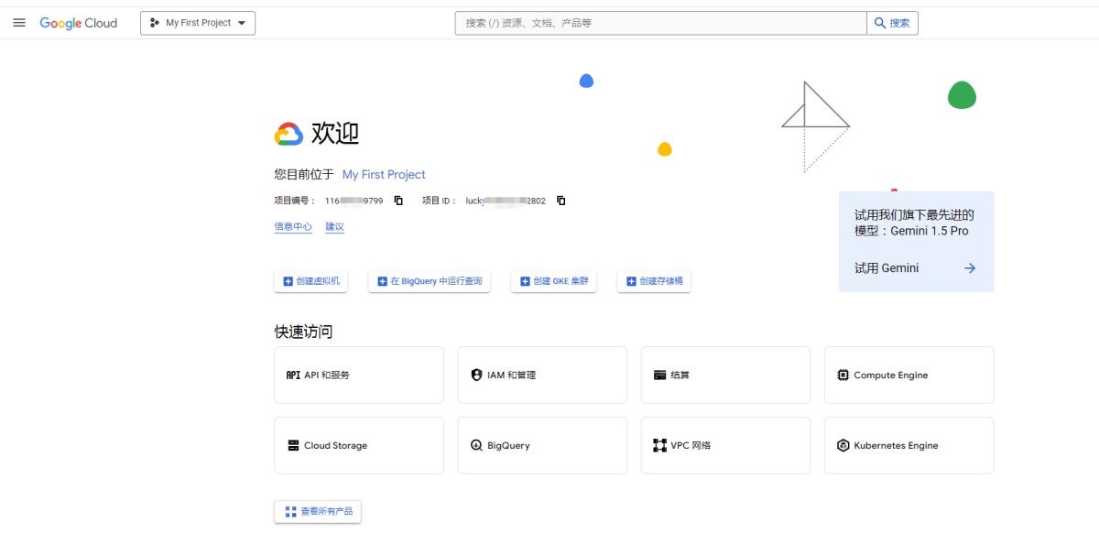Click the plus icon on 创建虚拟机
The width and height of the screenshot is (1099, 533).
(x=288, y=281)
